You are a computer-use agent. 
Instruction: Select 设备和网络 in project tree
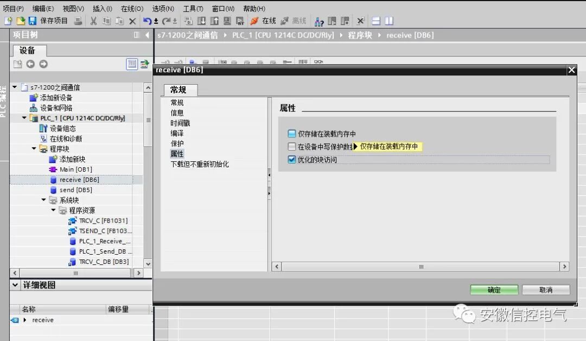[56, 108]
